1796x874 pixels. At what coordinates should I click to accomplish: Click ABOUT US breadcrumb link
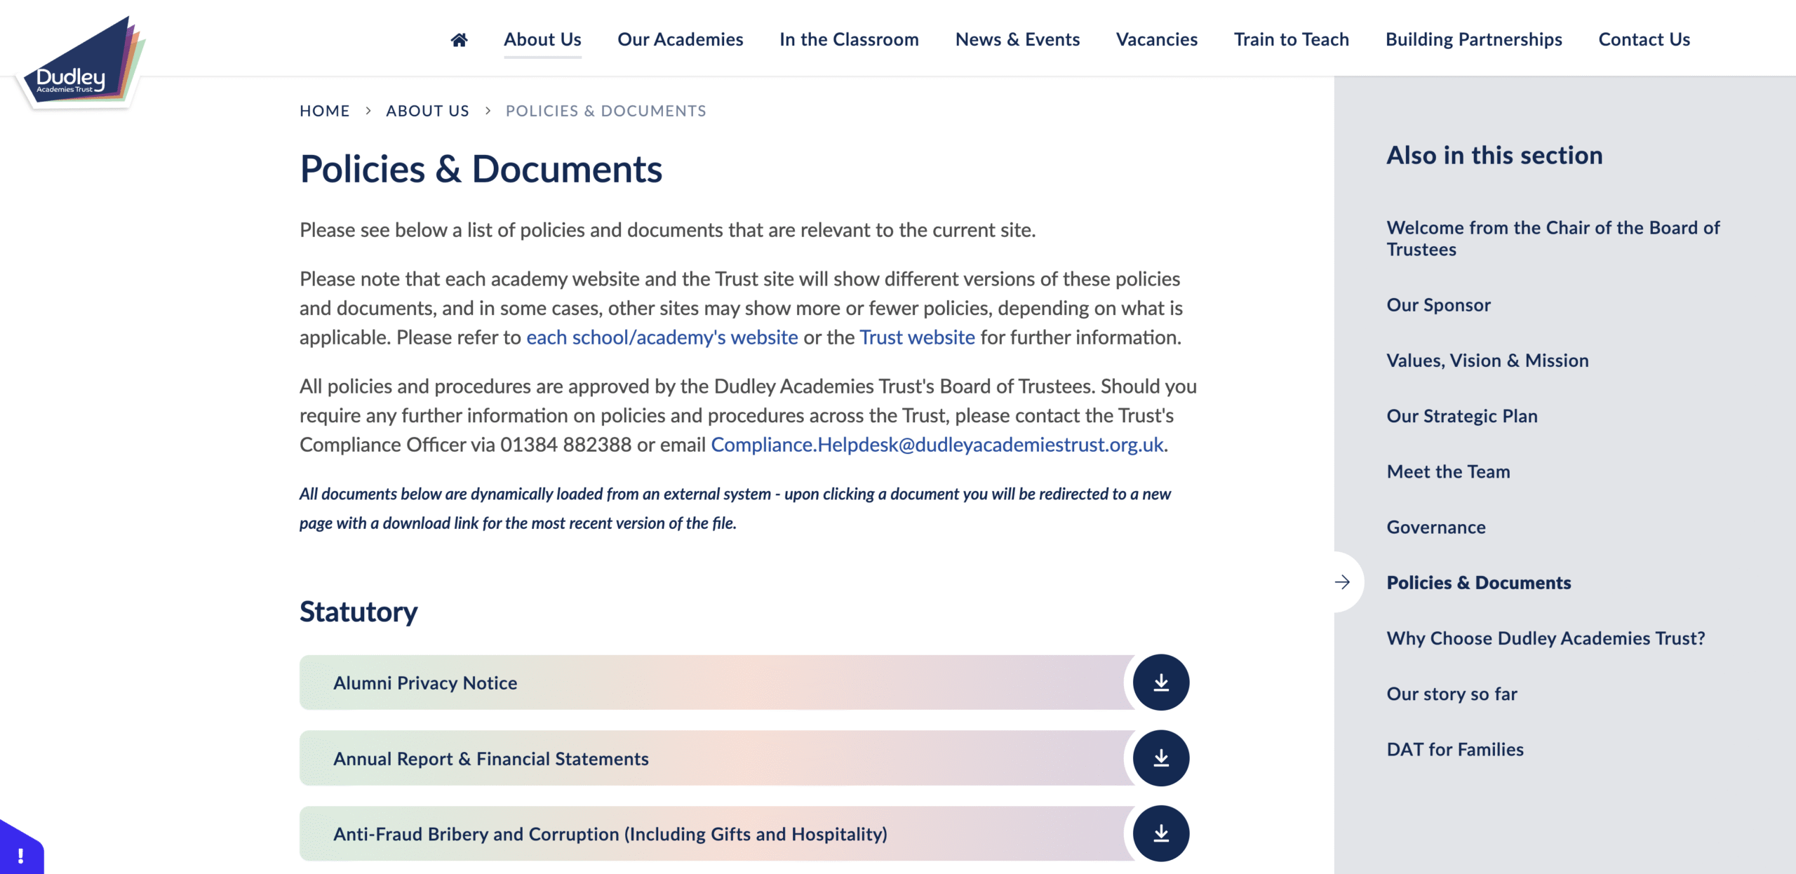[x=427, y=111]
